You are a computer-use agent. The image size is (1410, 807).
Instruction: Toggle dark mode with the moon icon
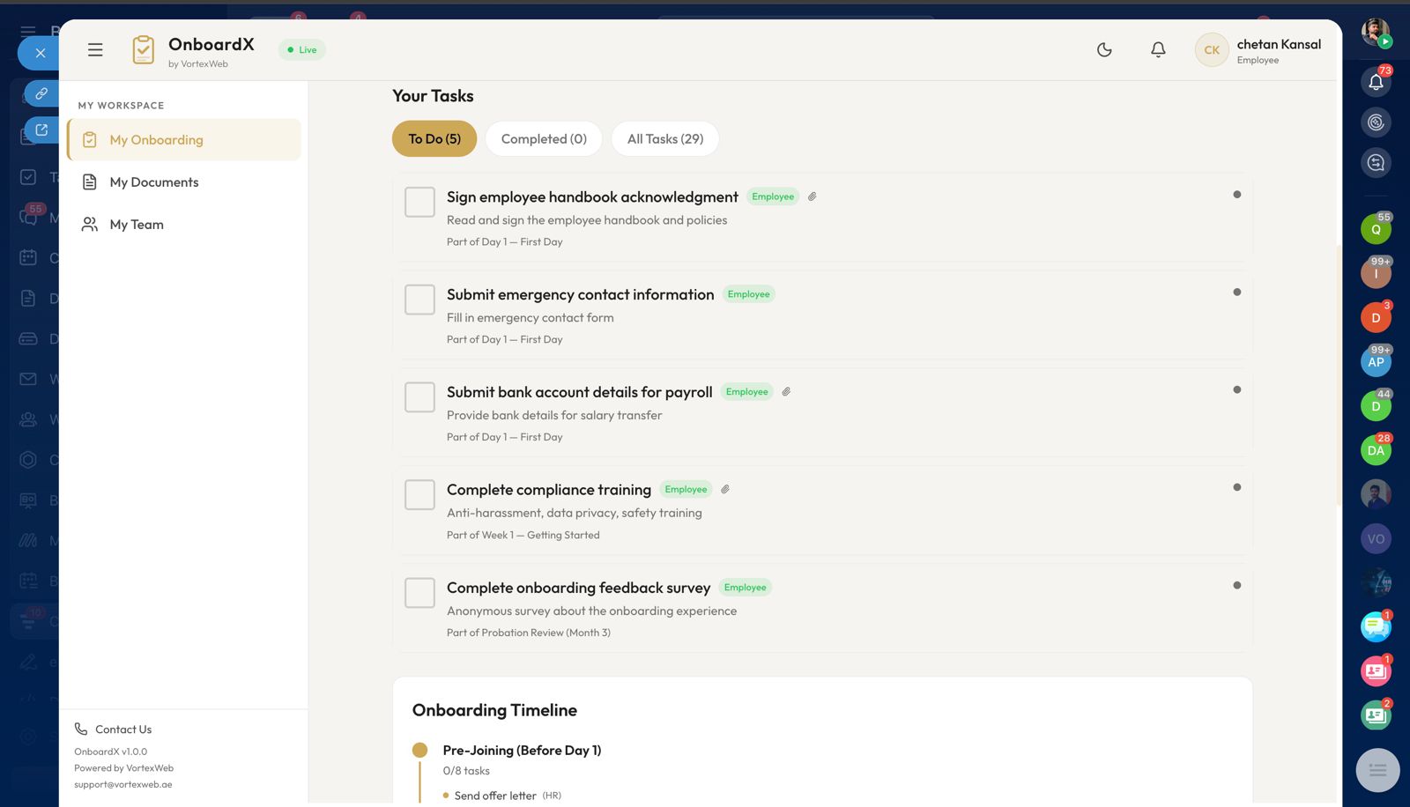[1104, 50]
